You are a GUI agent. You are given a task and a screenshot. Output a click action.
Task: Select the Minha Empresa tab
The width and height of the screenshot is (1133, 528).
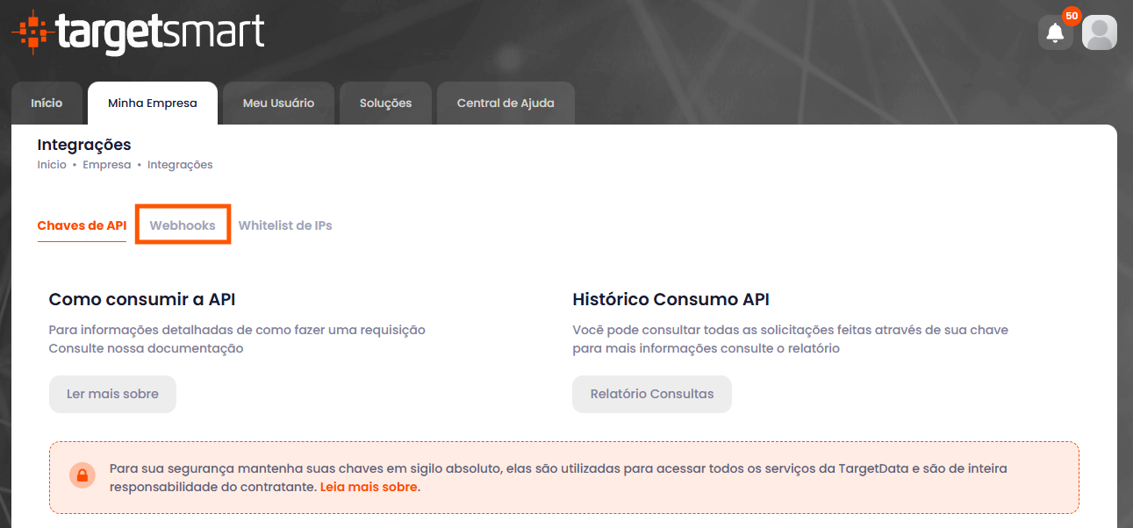pos(152,103)
